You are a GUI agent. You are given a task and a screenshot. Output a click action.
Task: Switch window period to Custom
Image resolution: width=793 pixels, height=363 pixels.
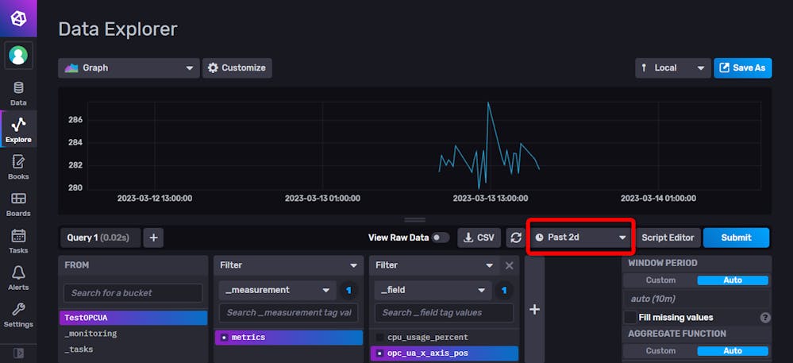(660, 280)
